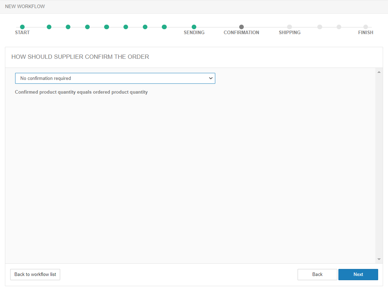Viewport: 388px width, 289px height.
Task: Open the 'No confirmation required' dropdown
Action: pos(115,78)
